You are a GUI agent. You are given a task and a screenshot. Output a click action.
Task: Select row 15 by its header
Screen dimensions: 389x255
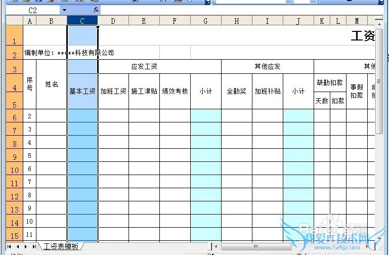coord(14,234)
